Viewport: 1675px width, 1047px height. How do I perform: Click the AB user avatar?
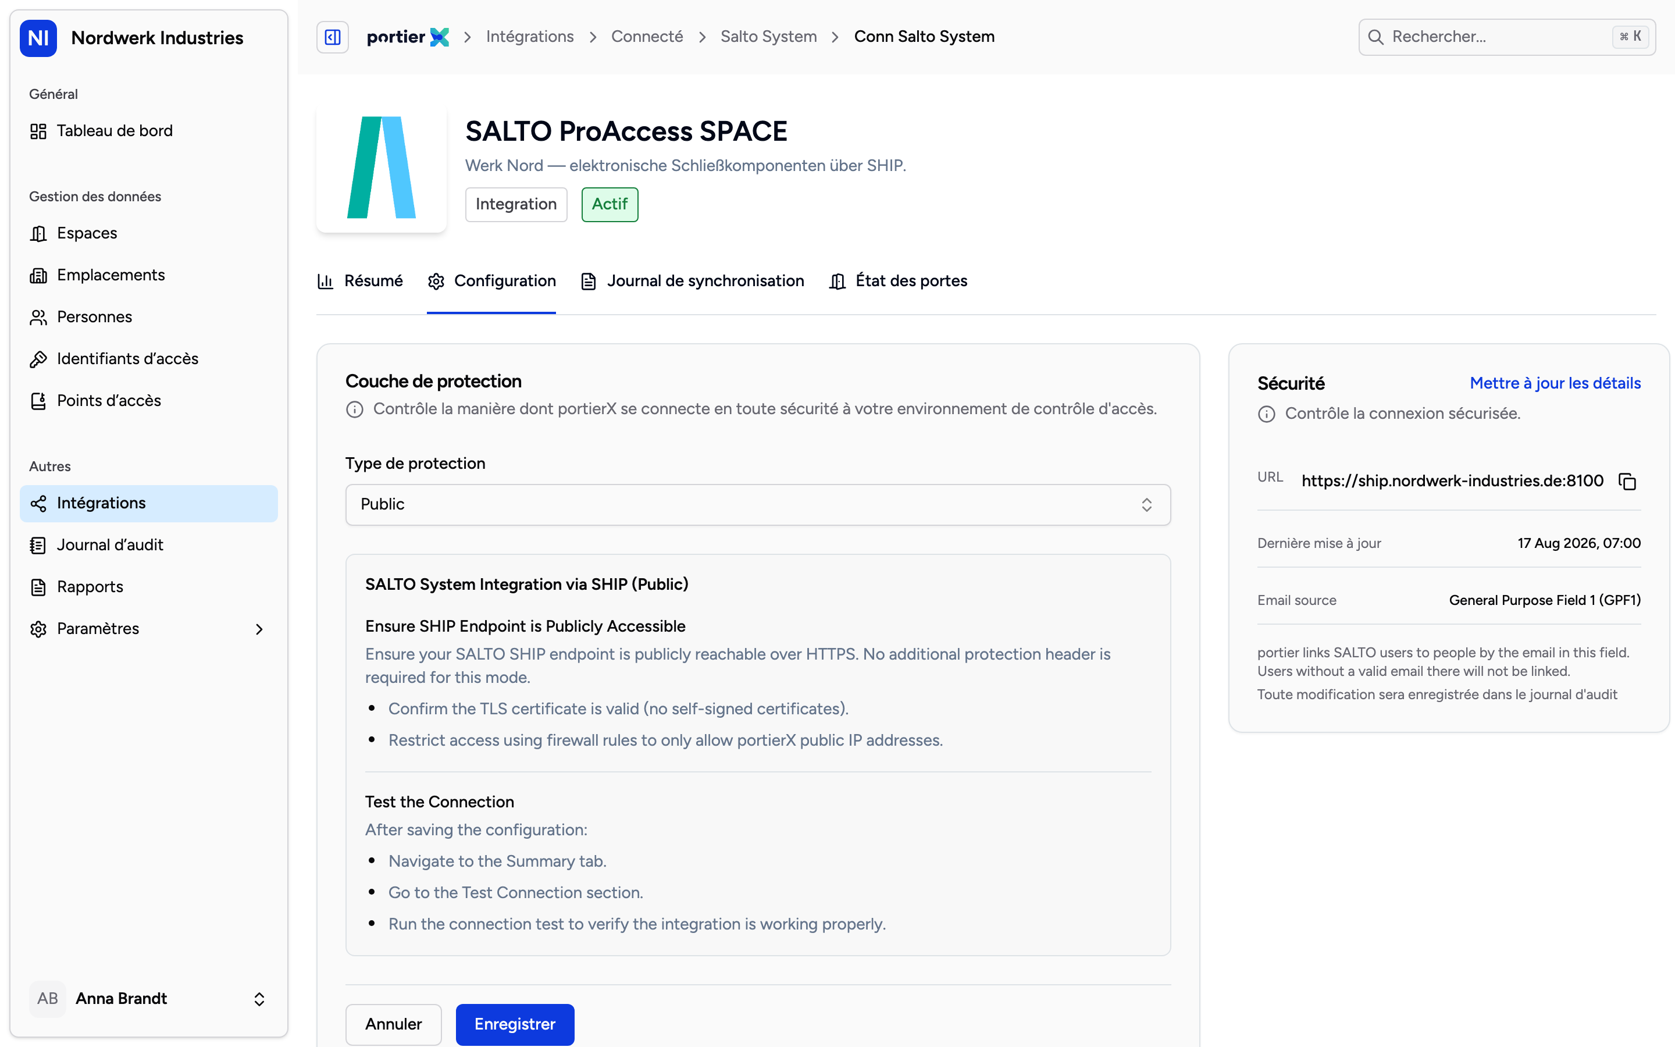[x=47, y=999]
